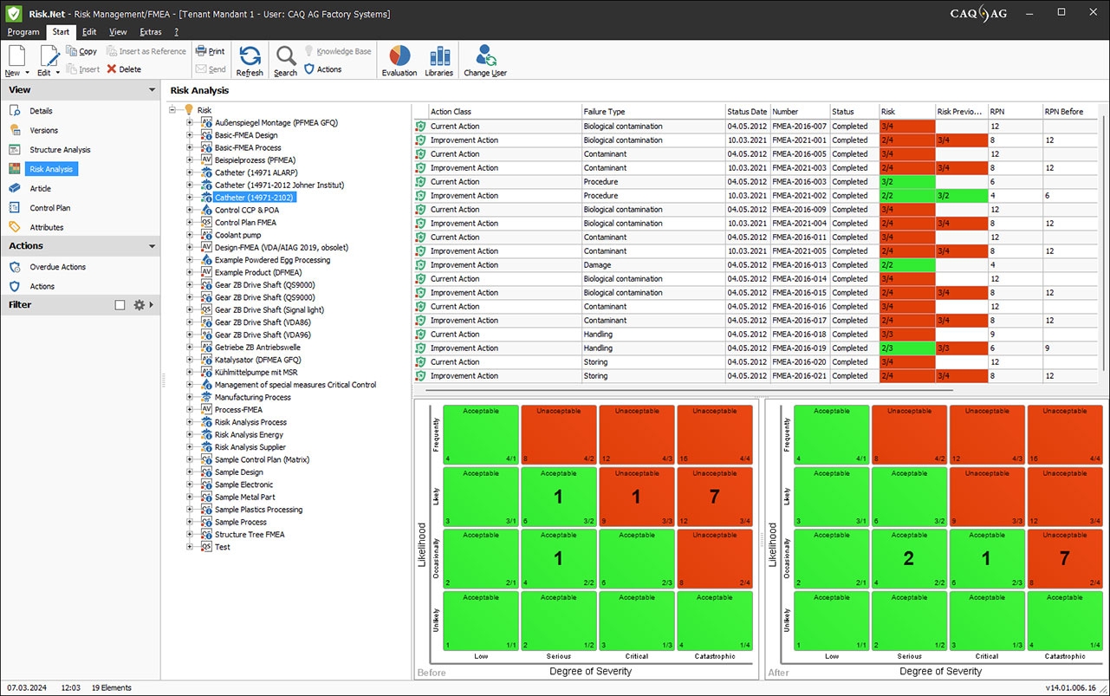
Task: Print the current risk analysis
Action: click(x=210, y=51)
